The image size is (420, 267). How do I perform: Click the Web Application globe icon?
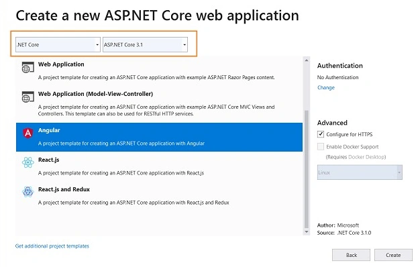(28, 67)
